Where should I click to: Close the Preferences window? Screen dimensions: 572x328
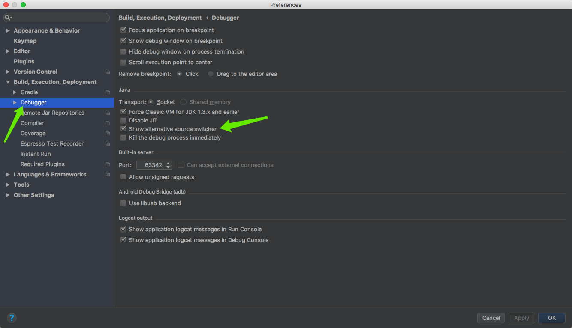[x=6, y=5]
